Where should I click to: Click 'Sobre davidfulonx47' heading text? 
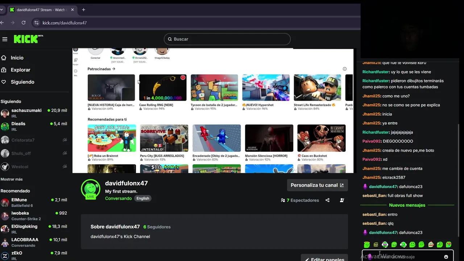[115, 227]
